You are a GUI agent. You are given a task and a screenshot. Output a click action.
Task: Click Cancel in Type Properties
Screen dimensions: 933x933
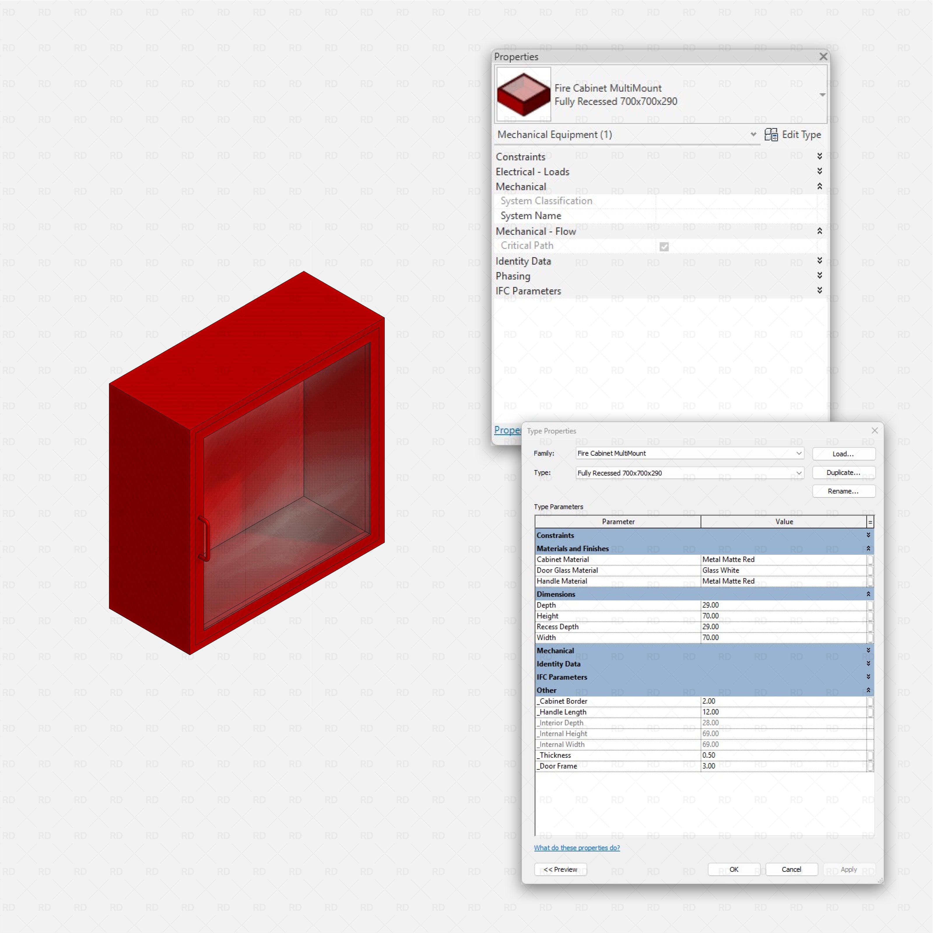792,869
